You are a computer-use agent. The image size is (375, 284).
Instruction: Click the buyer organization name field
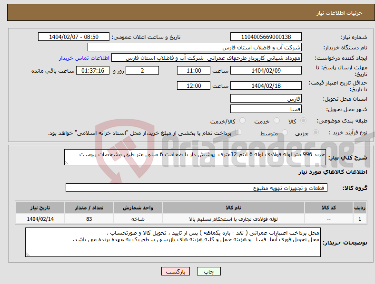click(x=195, y=47)
